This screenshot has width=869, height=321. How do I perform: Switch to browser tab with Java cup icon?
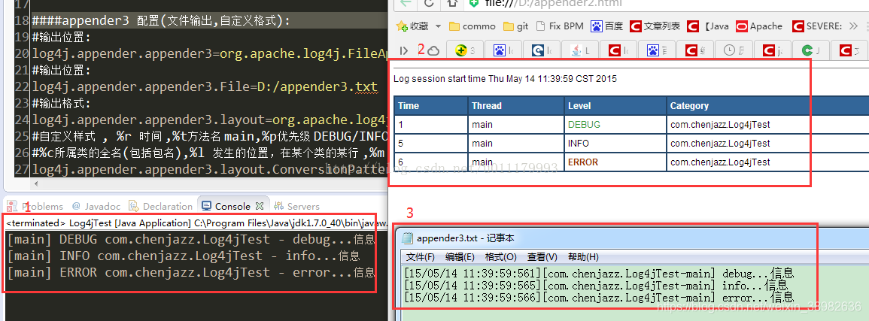pyautogui.click(x=579, y=50)
